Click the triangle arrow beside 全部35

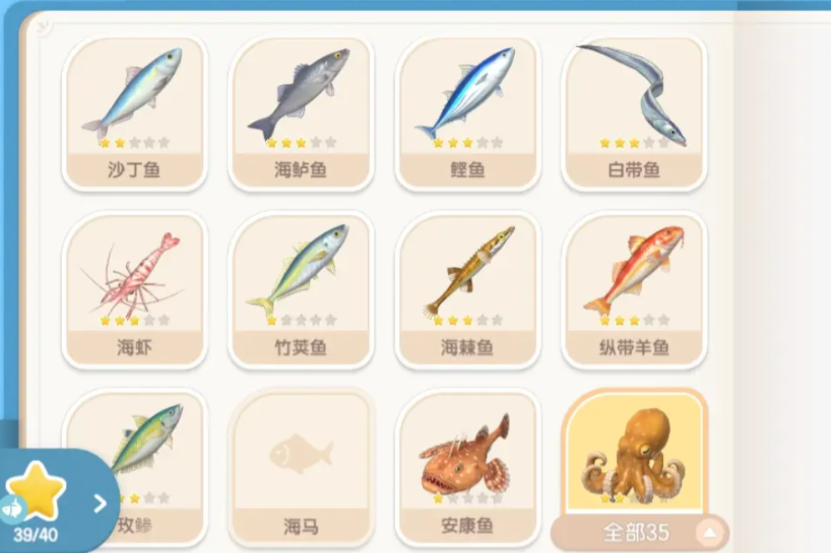pyautogui.click(x=709, y=533)
